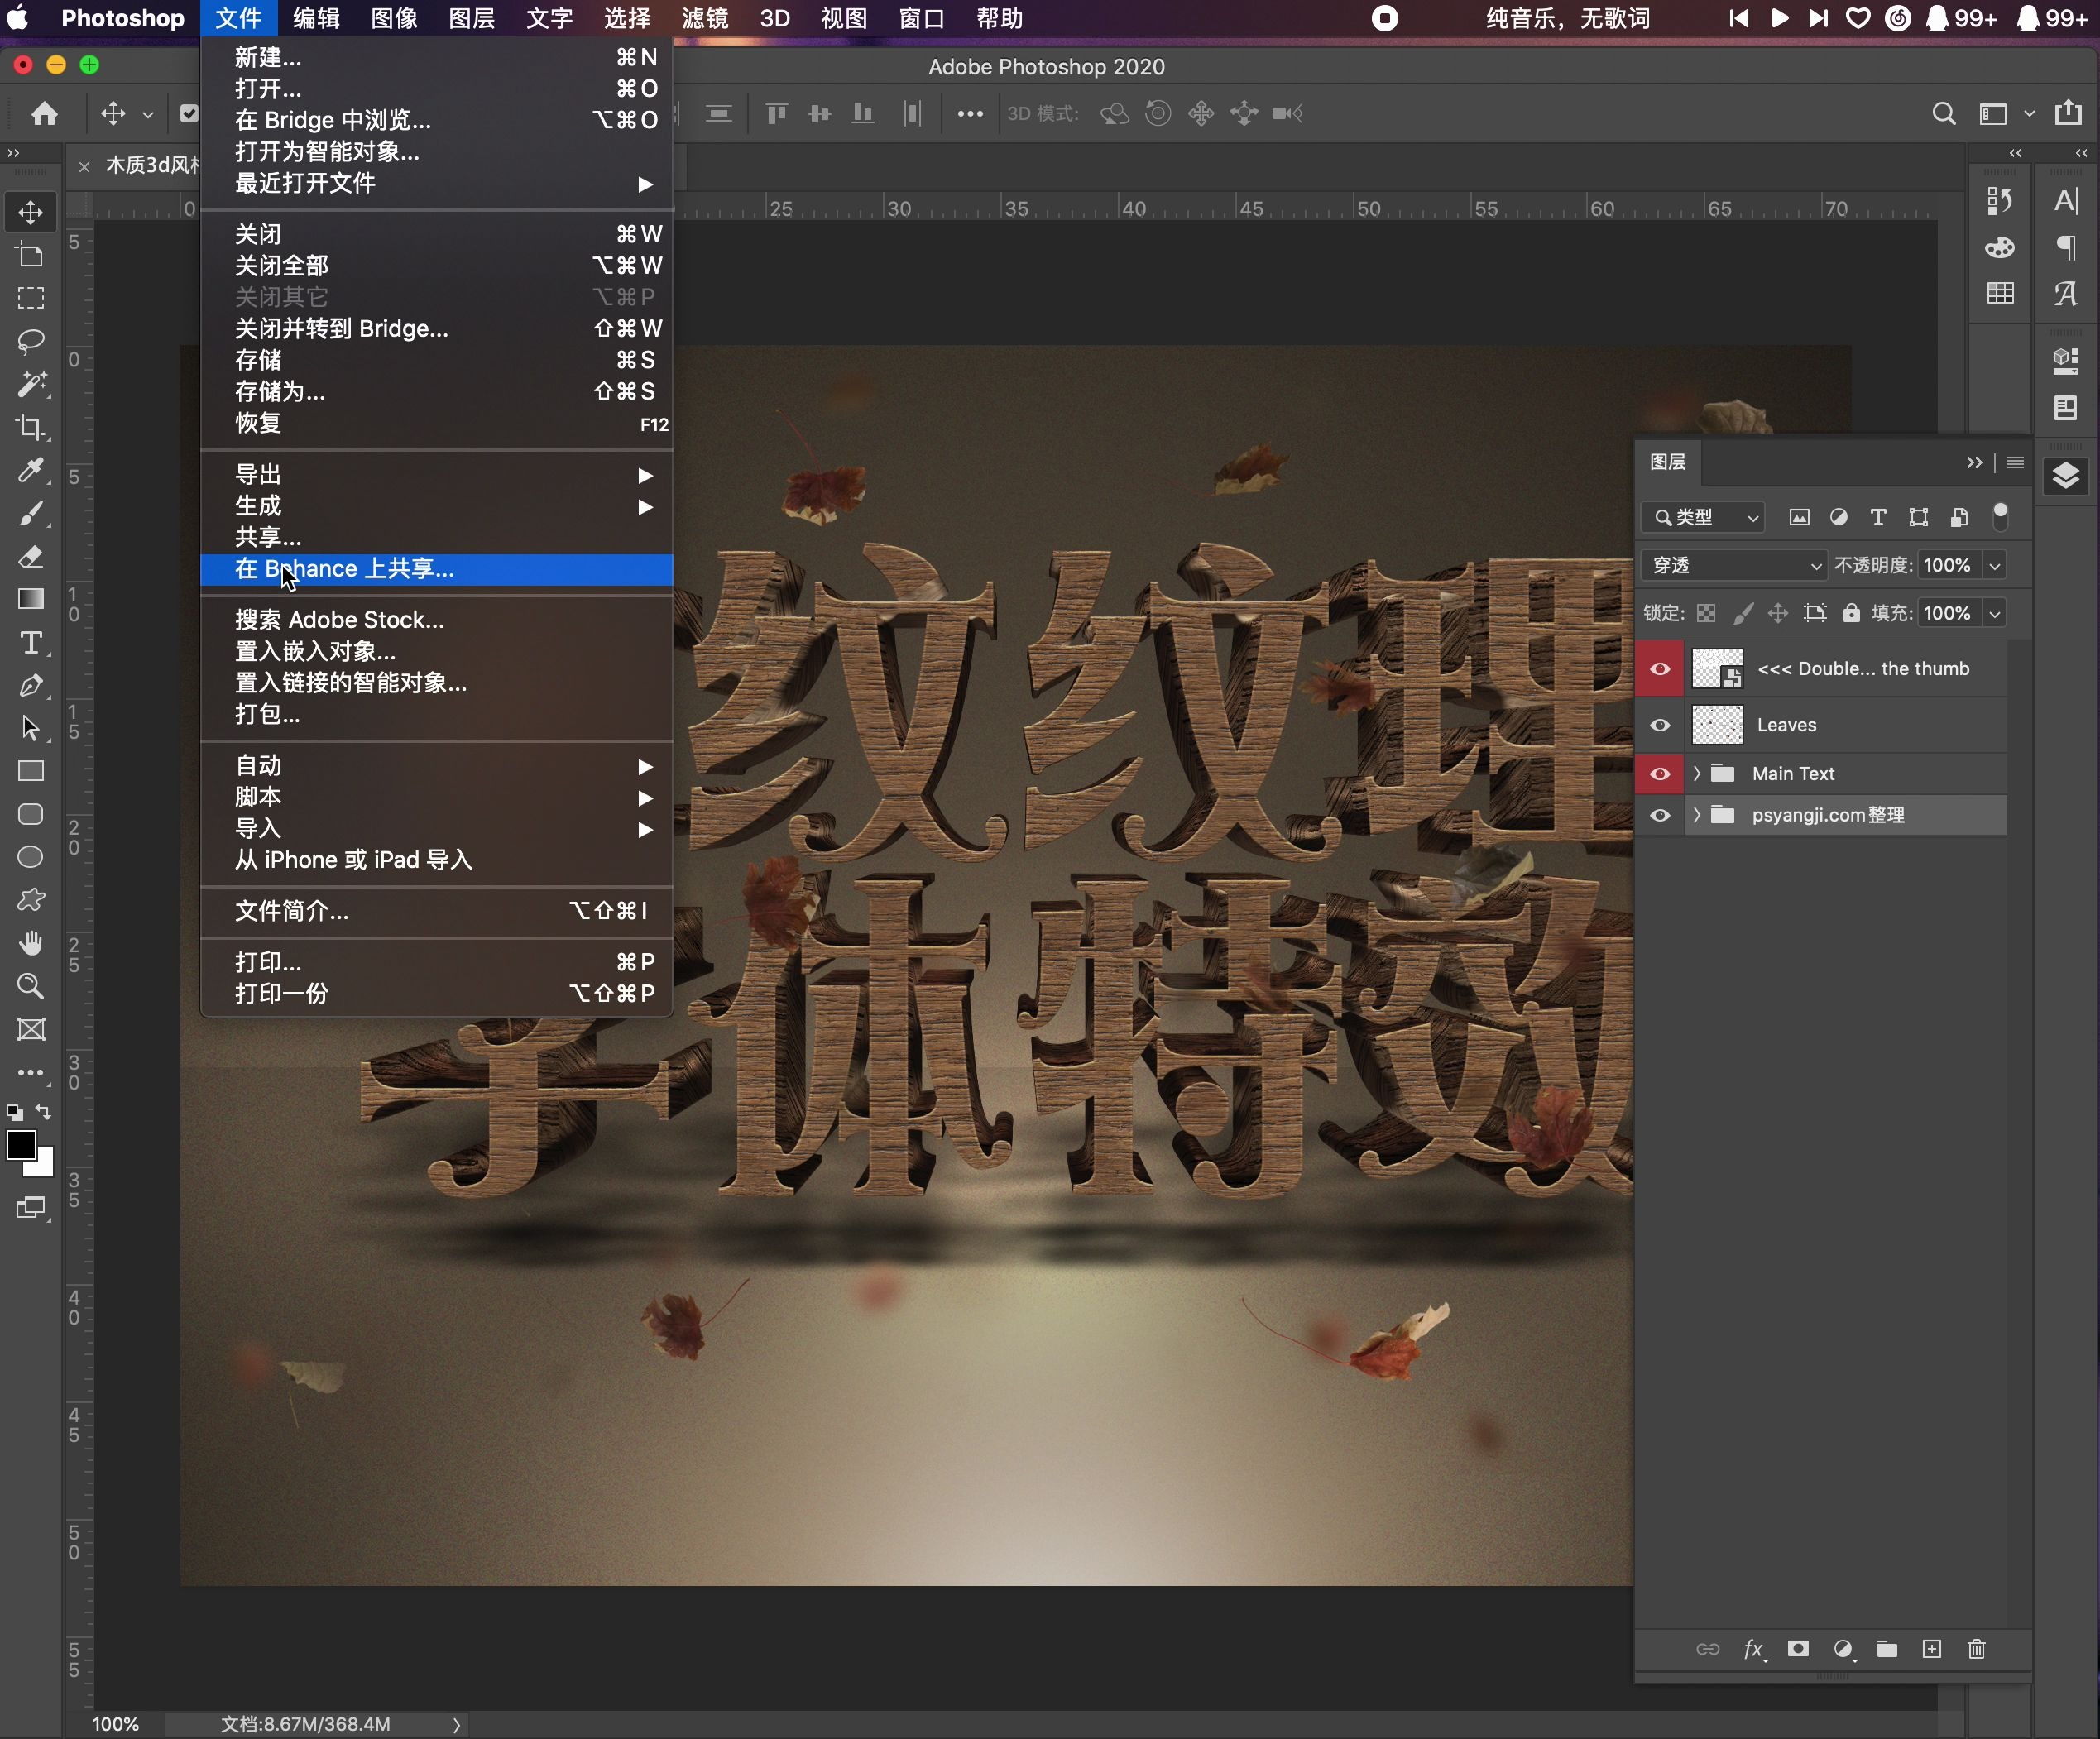Delete the selected layer with the trash button
This screenshot has height=1739, width=2100.
click(1976, 1650)
